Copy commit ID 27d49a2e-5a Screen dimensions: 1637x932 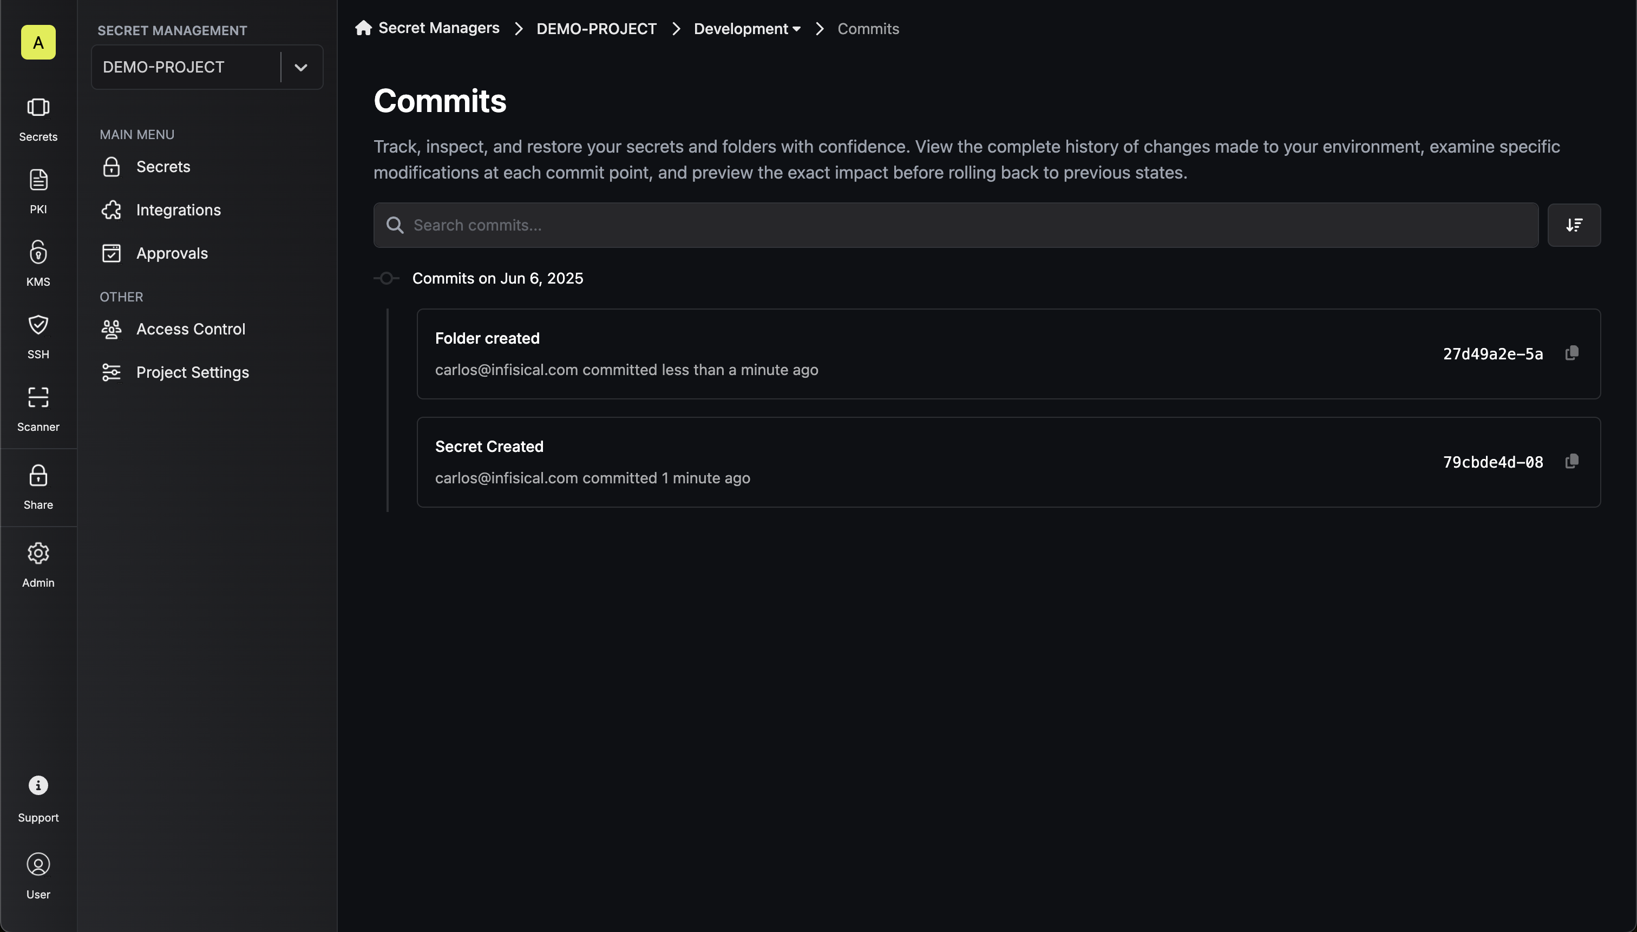[1571, 353]
